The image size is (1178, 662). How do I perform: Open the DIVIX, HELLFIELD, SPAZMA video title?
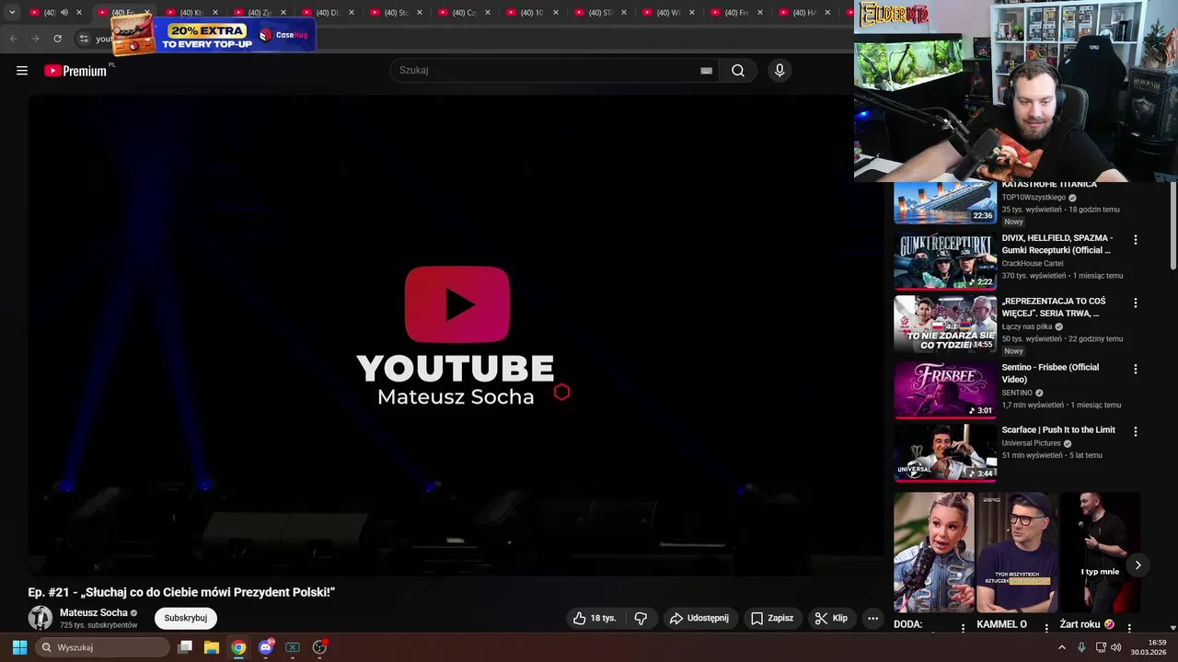pyautogui.click(x=1057, y=244)
